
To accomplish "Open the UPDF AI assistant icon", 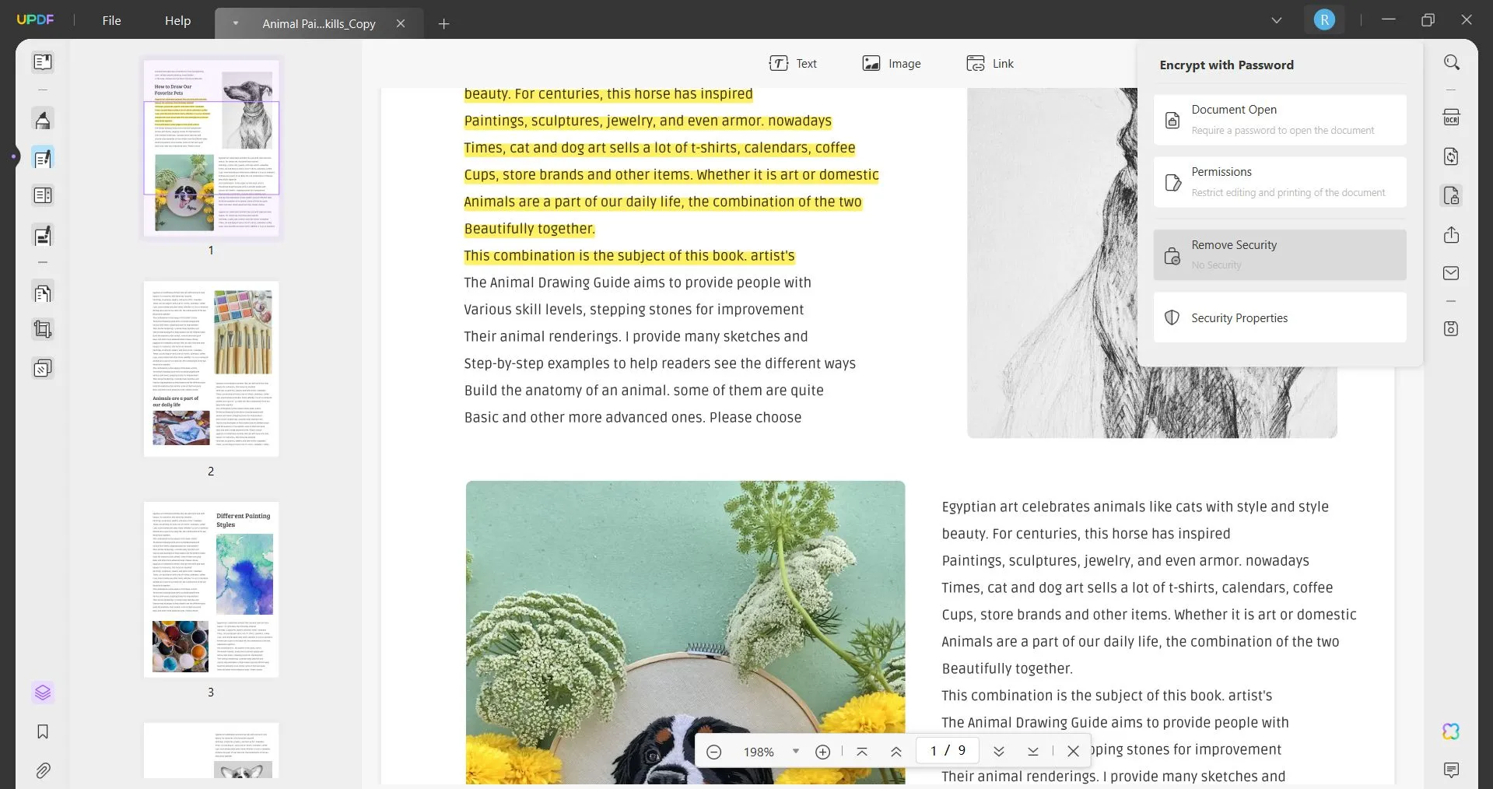I will pyautogui.click(x=1452, y=731).
